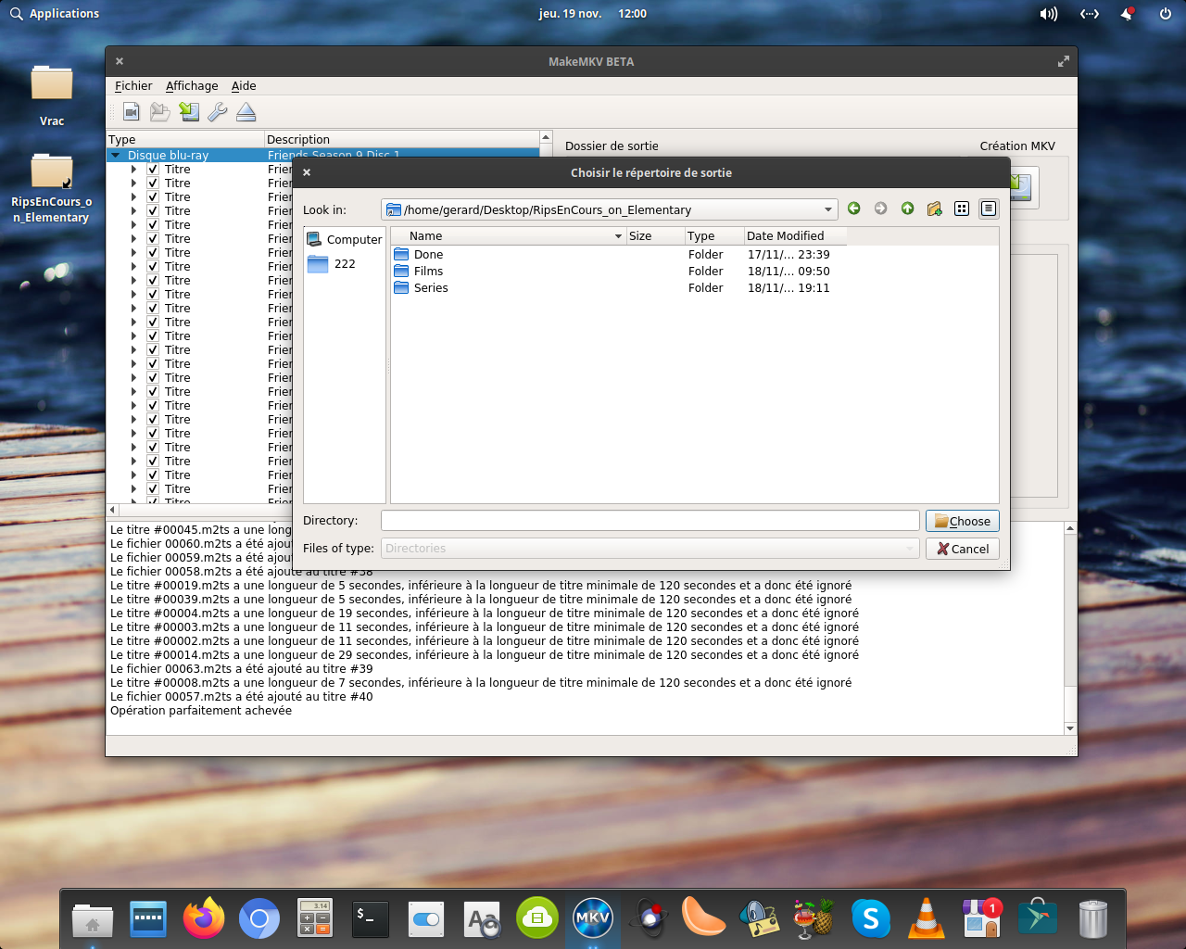
Task: Sort file list by Size column
Action: coord(655,236)
